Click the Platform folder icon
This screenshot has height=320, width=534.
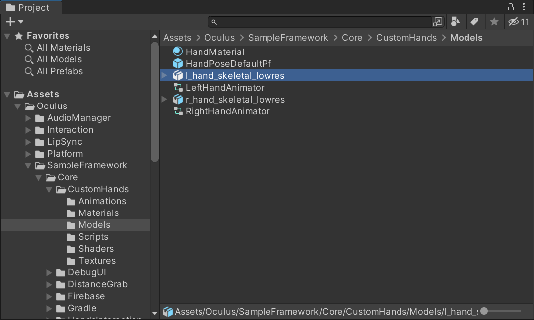[x=40, y=154]
